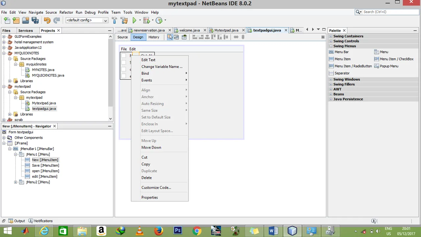421x237 pixels.
Task: Open Firefox from the taskbar
Action: 159,231
